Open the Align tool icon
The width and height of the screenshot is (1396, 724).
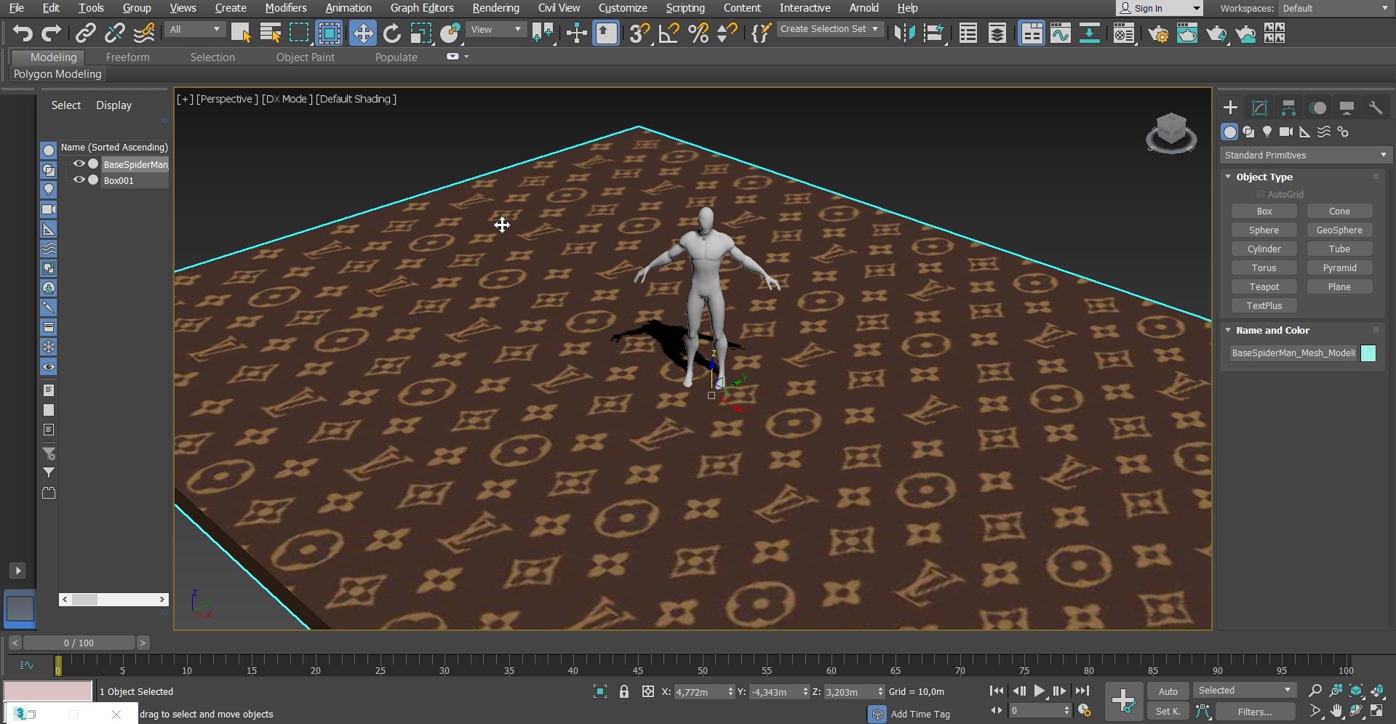933,33
